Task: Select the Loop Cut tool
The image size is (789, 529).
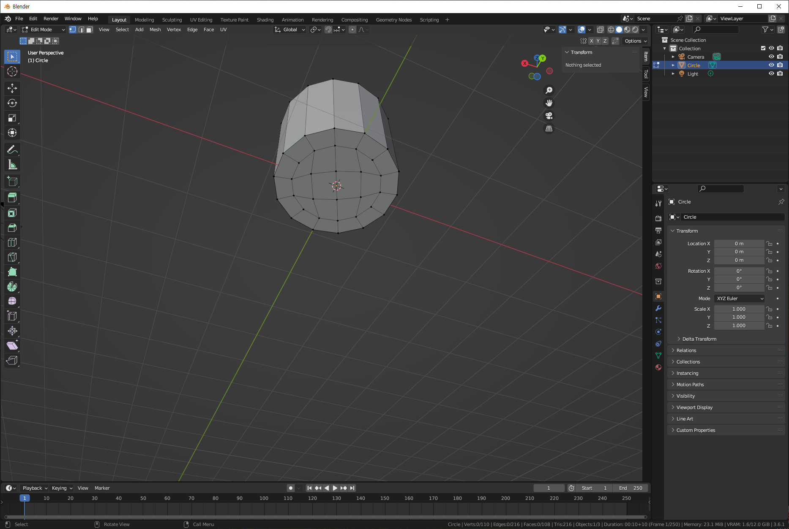Action: (x=12, y=242)
